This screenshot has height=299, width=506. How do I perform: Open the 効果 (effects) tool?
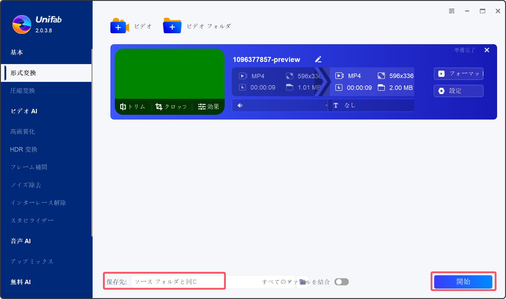point(209,106)
